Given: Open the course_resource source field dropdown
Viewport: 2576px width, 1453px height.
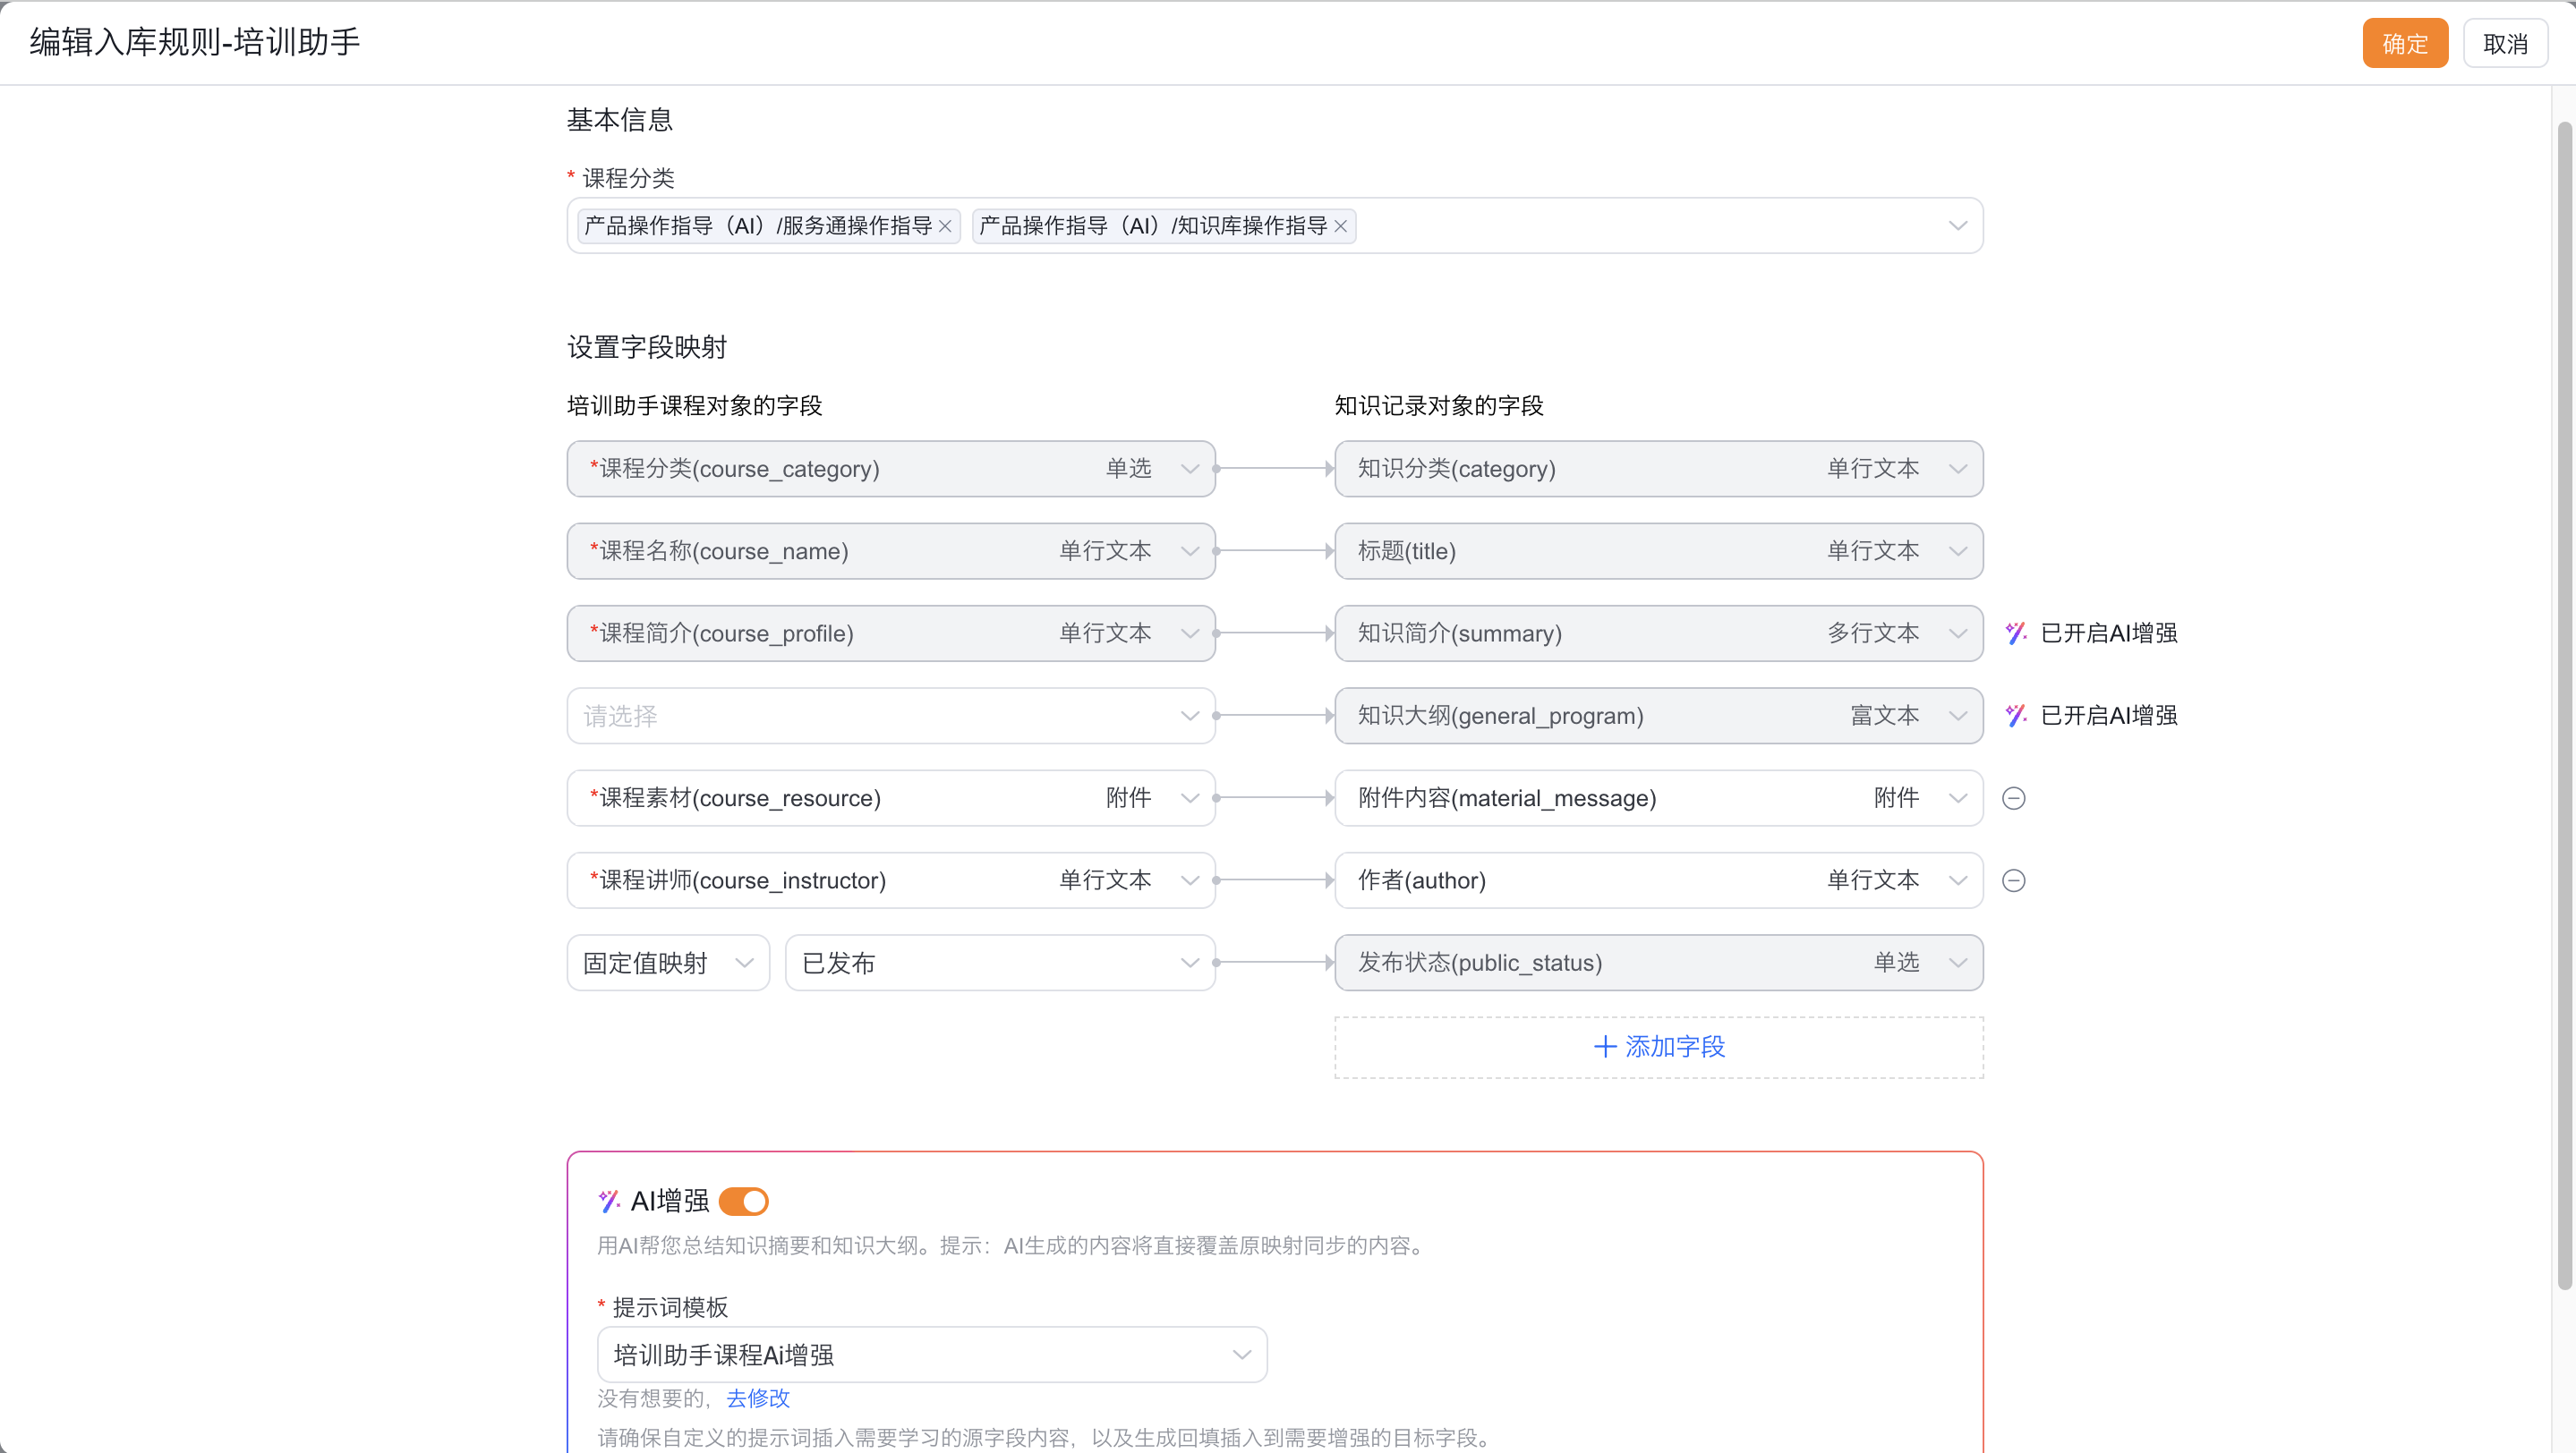Looking at the screenshot, I should click(891, 797).
